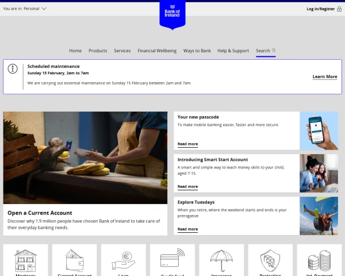Select the Loan hand-with-euro icon
Screen dimensions: 345x276
tap(123, 260)
